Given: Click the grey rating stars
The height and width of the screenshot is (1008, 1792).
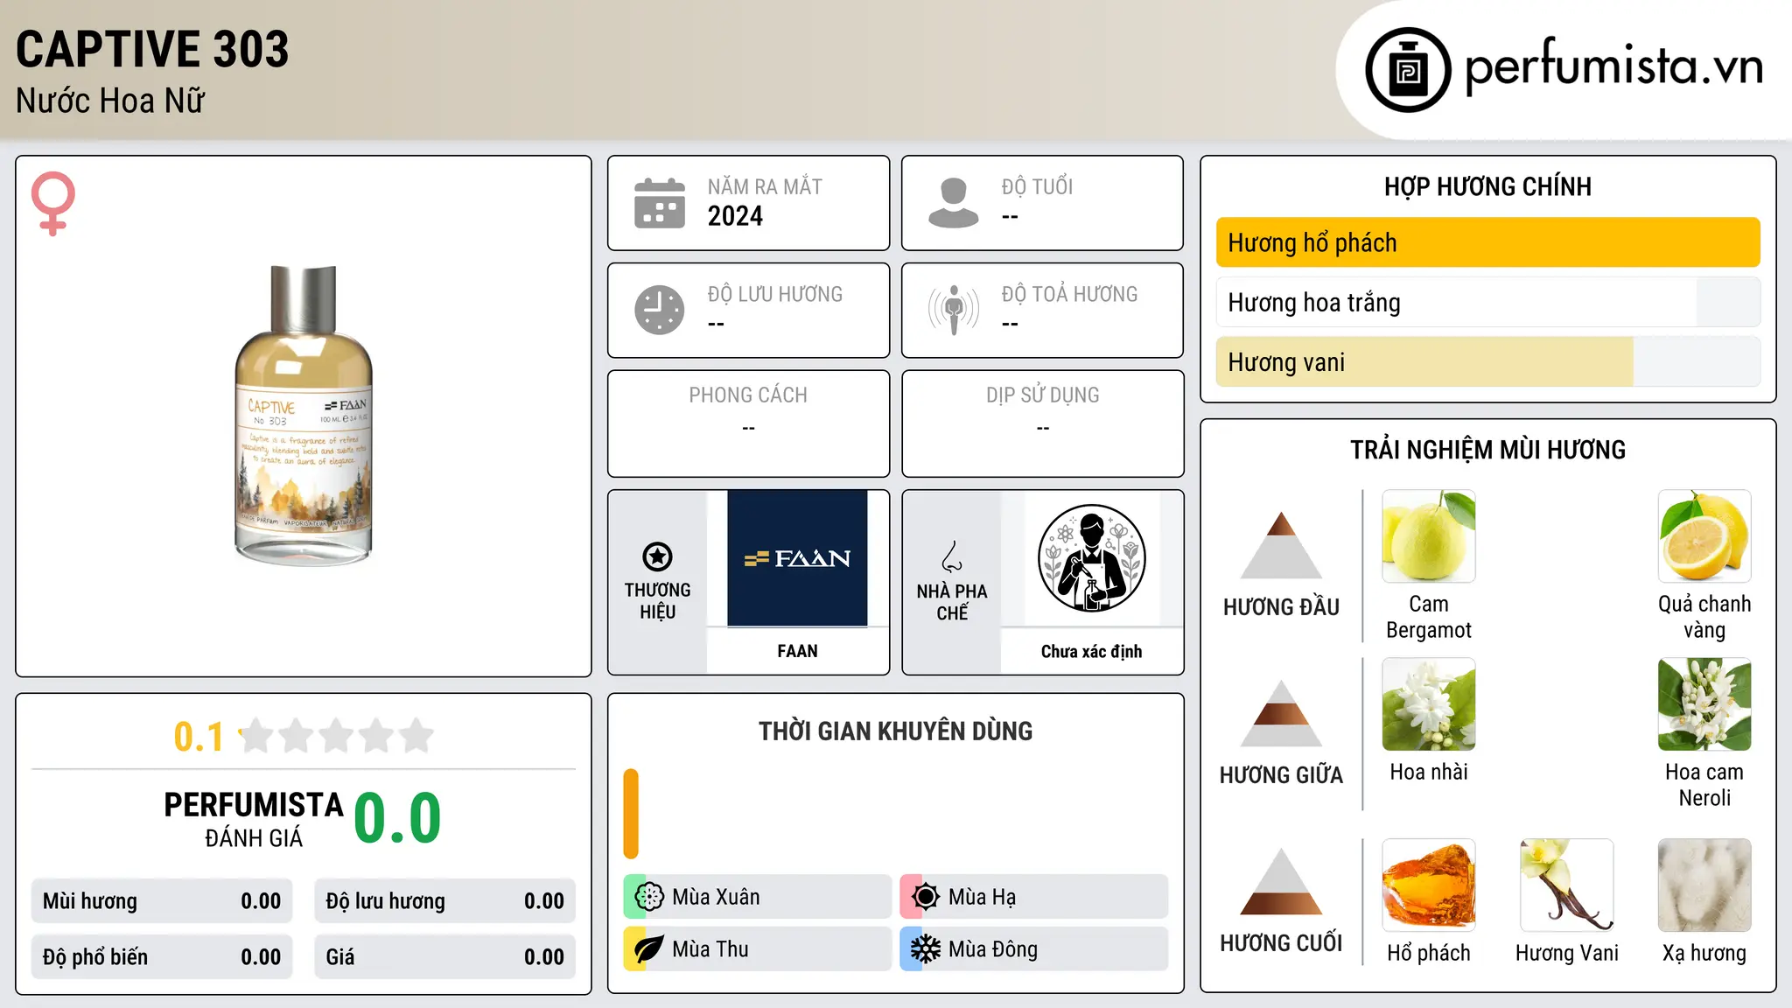Looking at the screenshot, I should (x=337, y=736).
